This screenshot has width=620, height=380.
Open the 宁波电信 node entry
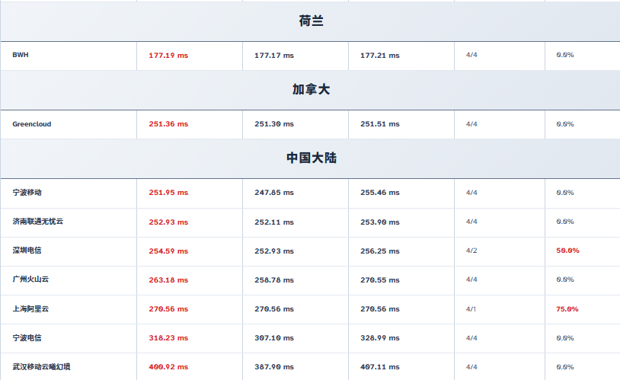click(x=27, y=338)
